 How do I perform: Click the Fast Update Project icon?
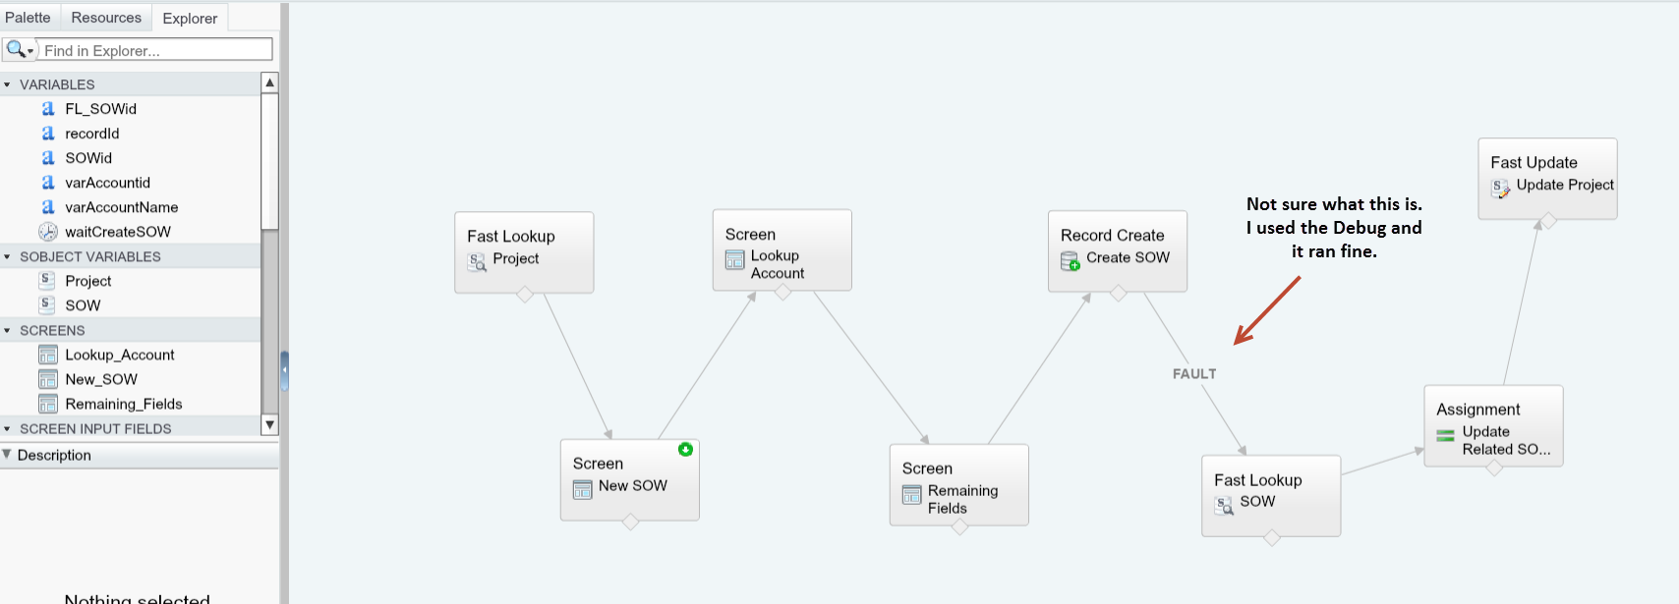pos(1501,188)
